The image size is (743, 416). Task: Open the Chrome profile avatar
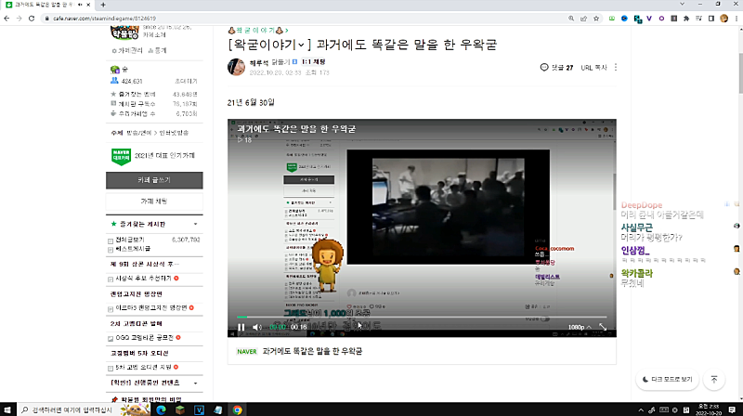tap(723, 19)
